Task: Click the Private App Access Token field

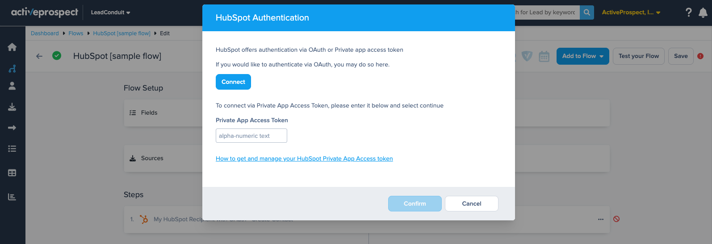Action: pyautogui.click(x=251, y=136)
